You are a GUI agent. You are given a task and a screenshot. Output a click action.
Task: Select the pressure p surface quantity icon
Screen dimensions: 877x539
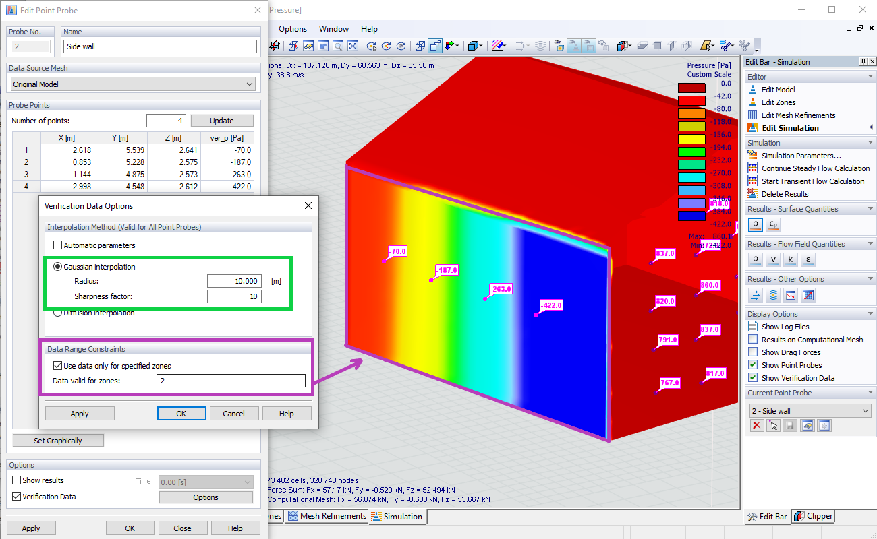(756, 224)
